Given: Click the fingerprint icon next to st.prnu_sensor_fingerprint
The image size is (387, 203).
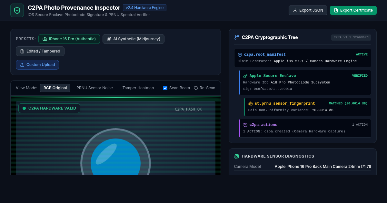Looking at the screenshot, I should click(251, 104).
